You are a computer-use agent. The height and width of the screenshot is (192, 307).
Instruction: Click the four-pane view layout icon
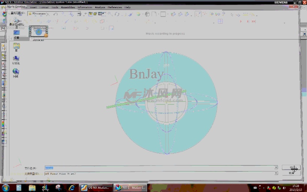(220, 21)
